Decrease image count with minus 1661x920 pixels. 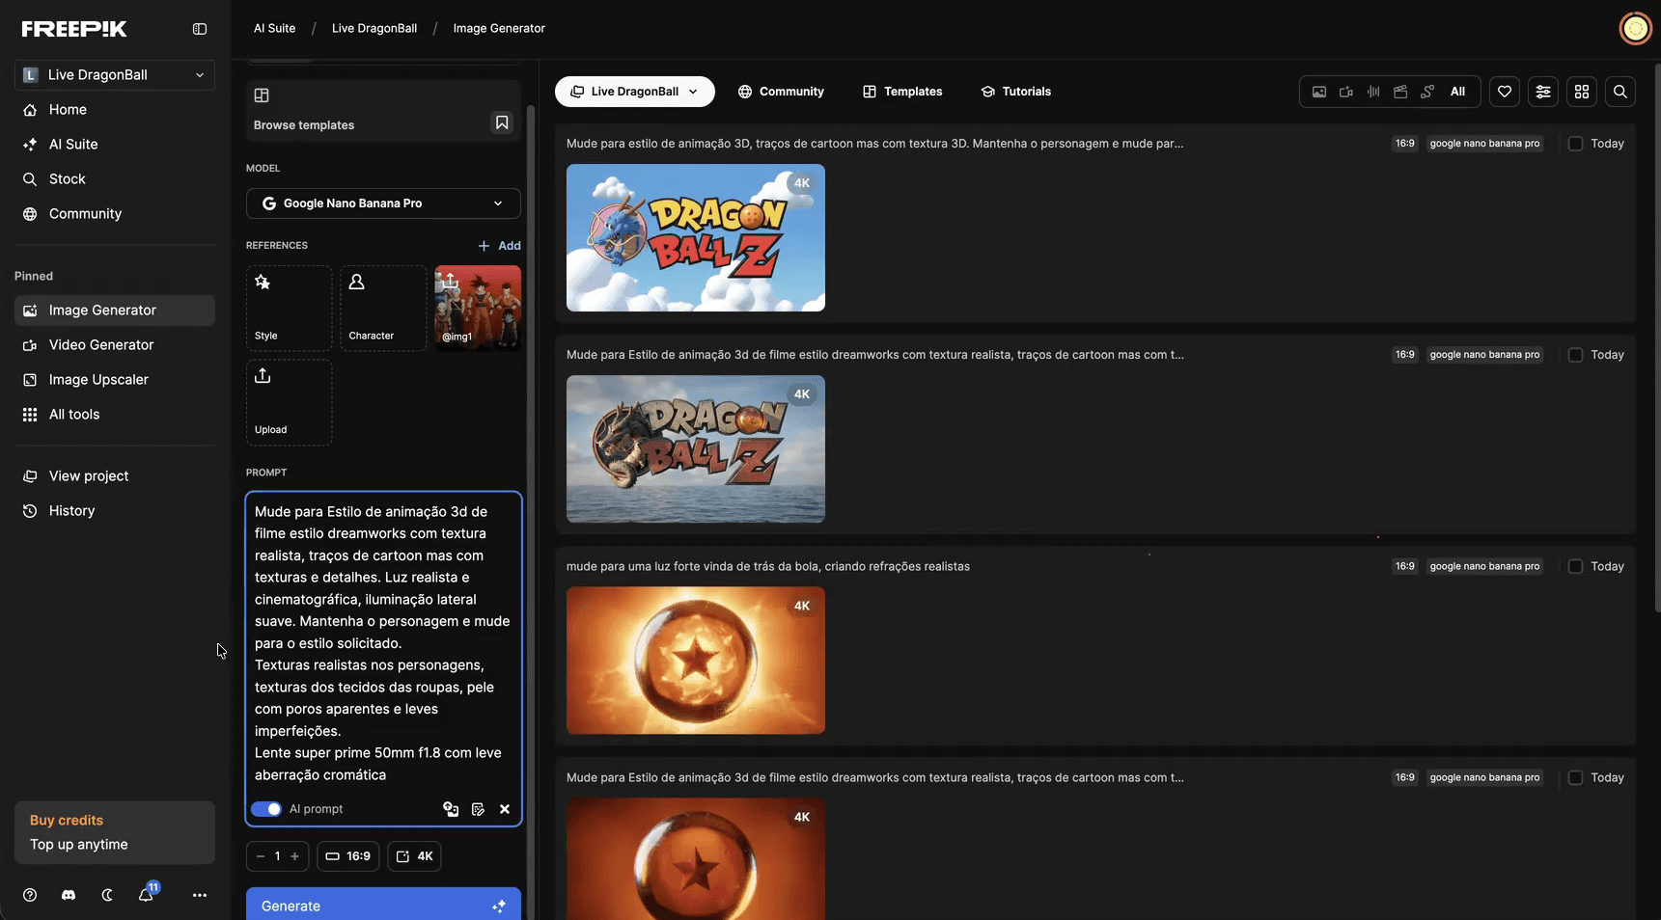[261, 856]
